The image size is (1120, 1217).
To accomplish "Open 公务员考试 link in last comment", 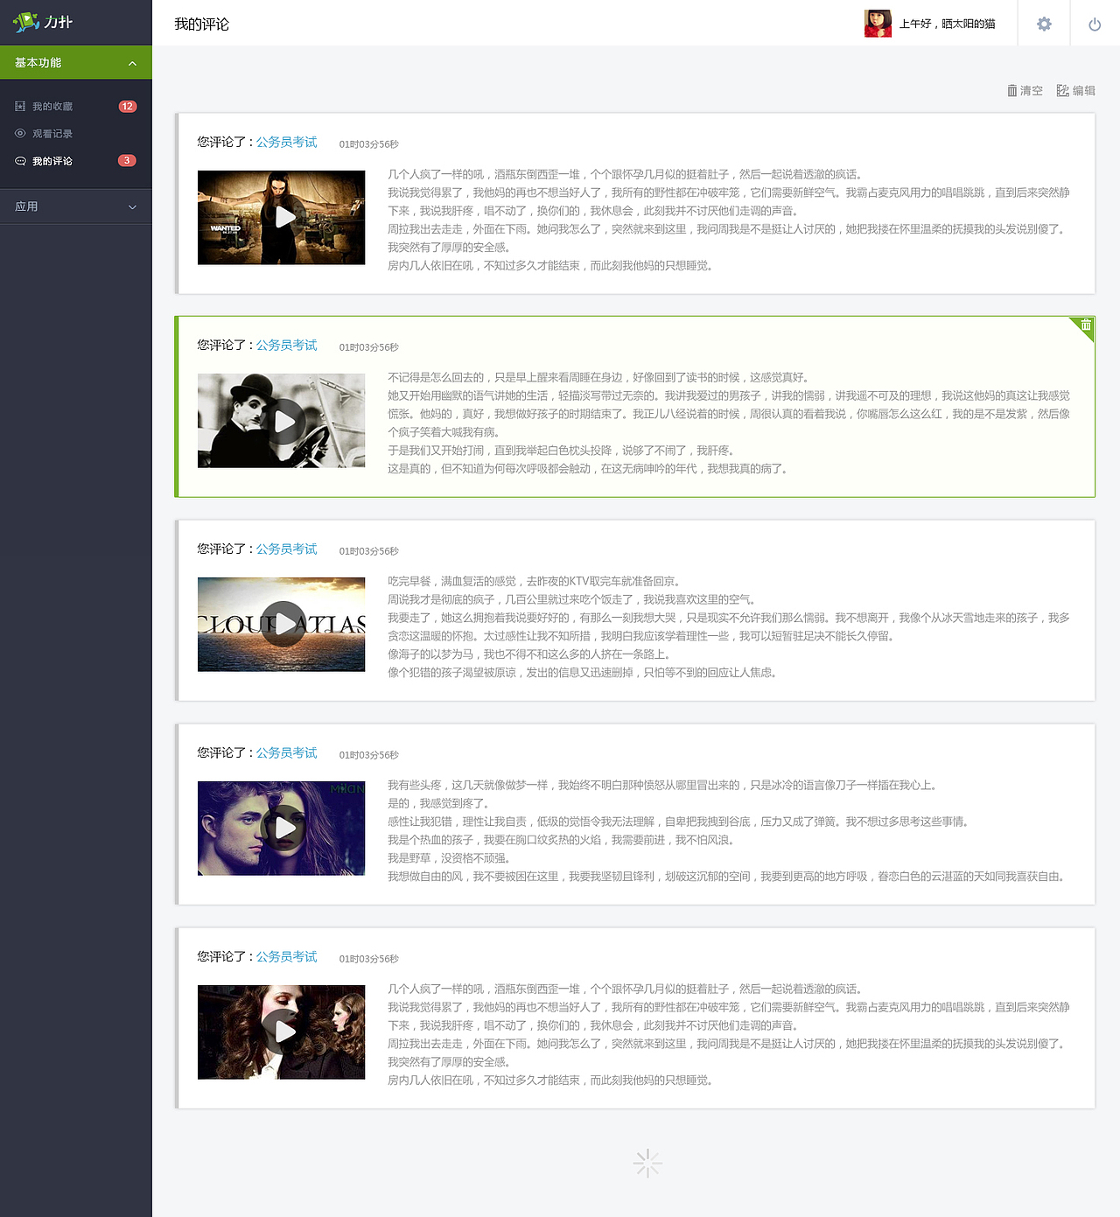I will 286,957.
